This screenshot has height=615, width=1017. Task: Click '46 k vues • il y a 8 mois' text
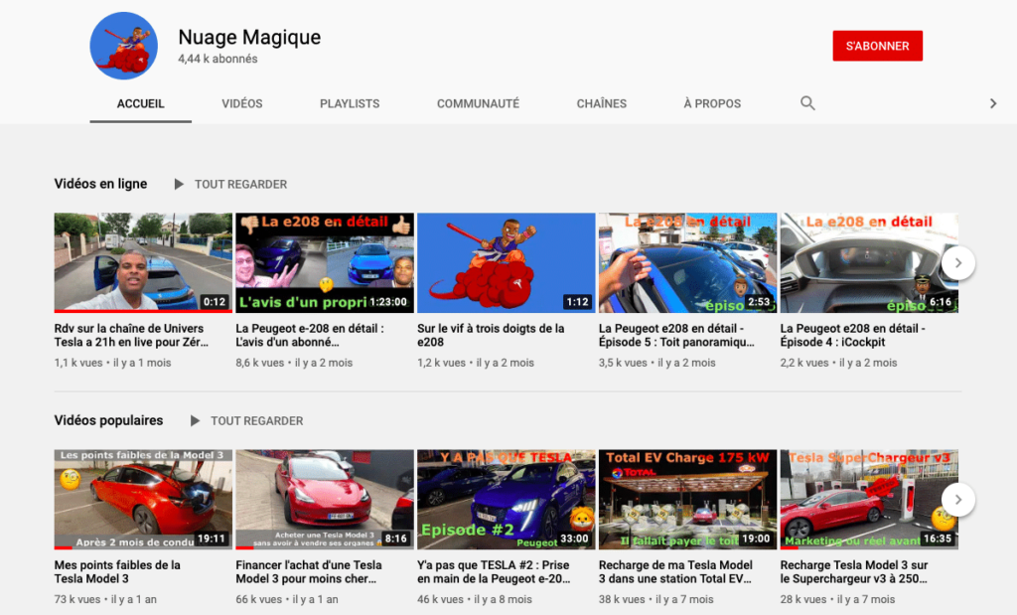[x=475, y=599]
